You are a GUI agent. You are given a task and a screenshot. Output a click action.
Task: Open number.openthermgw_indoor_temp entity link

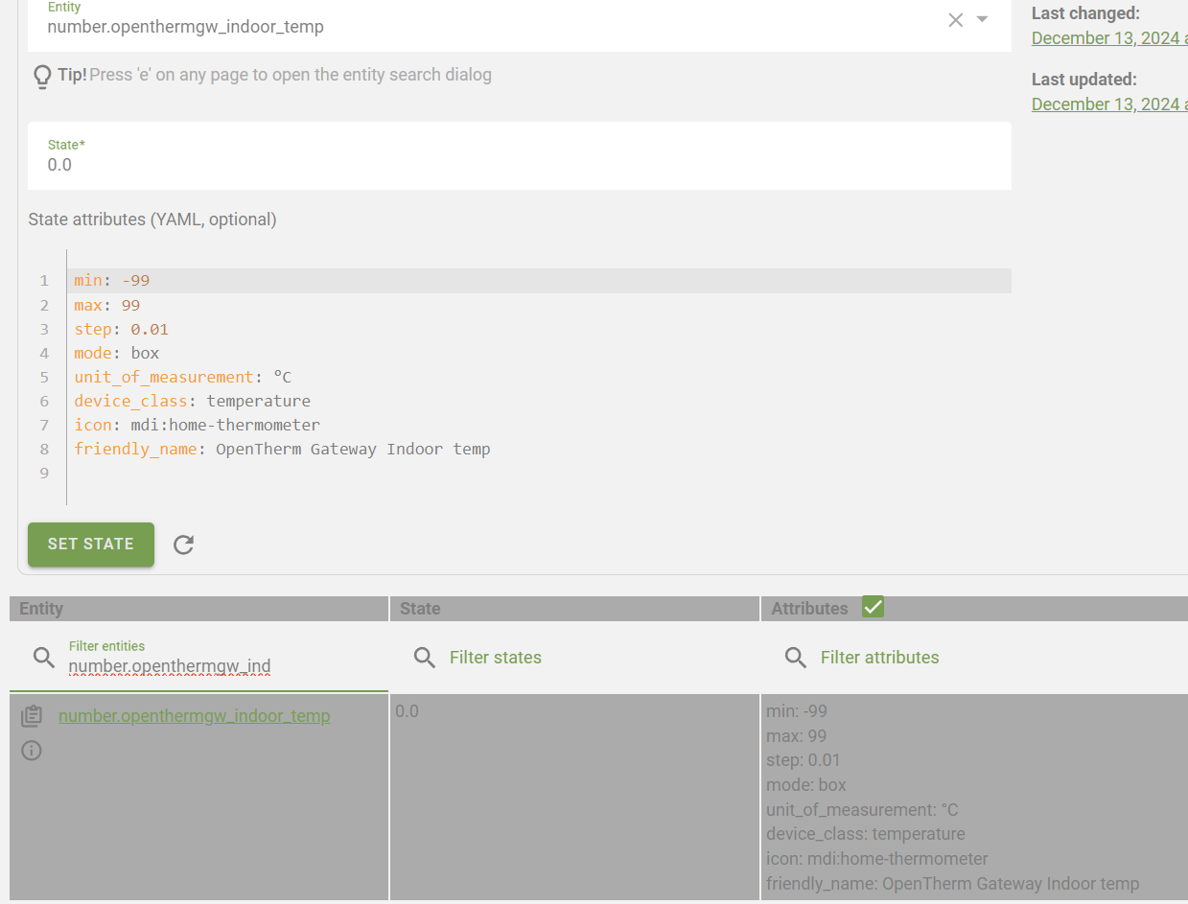194,716
